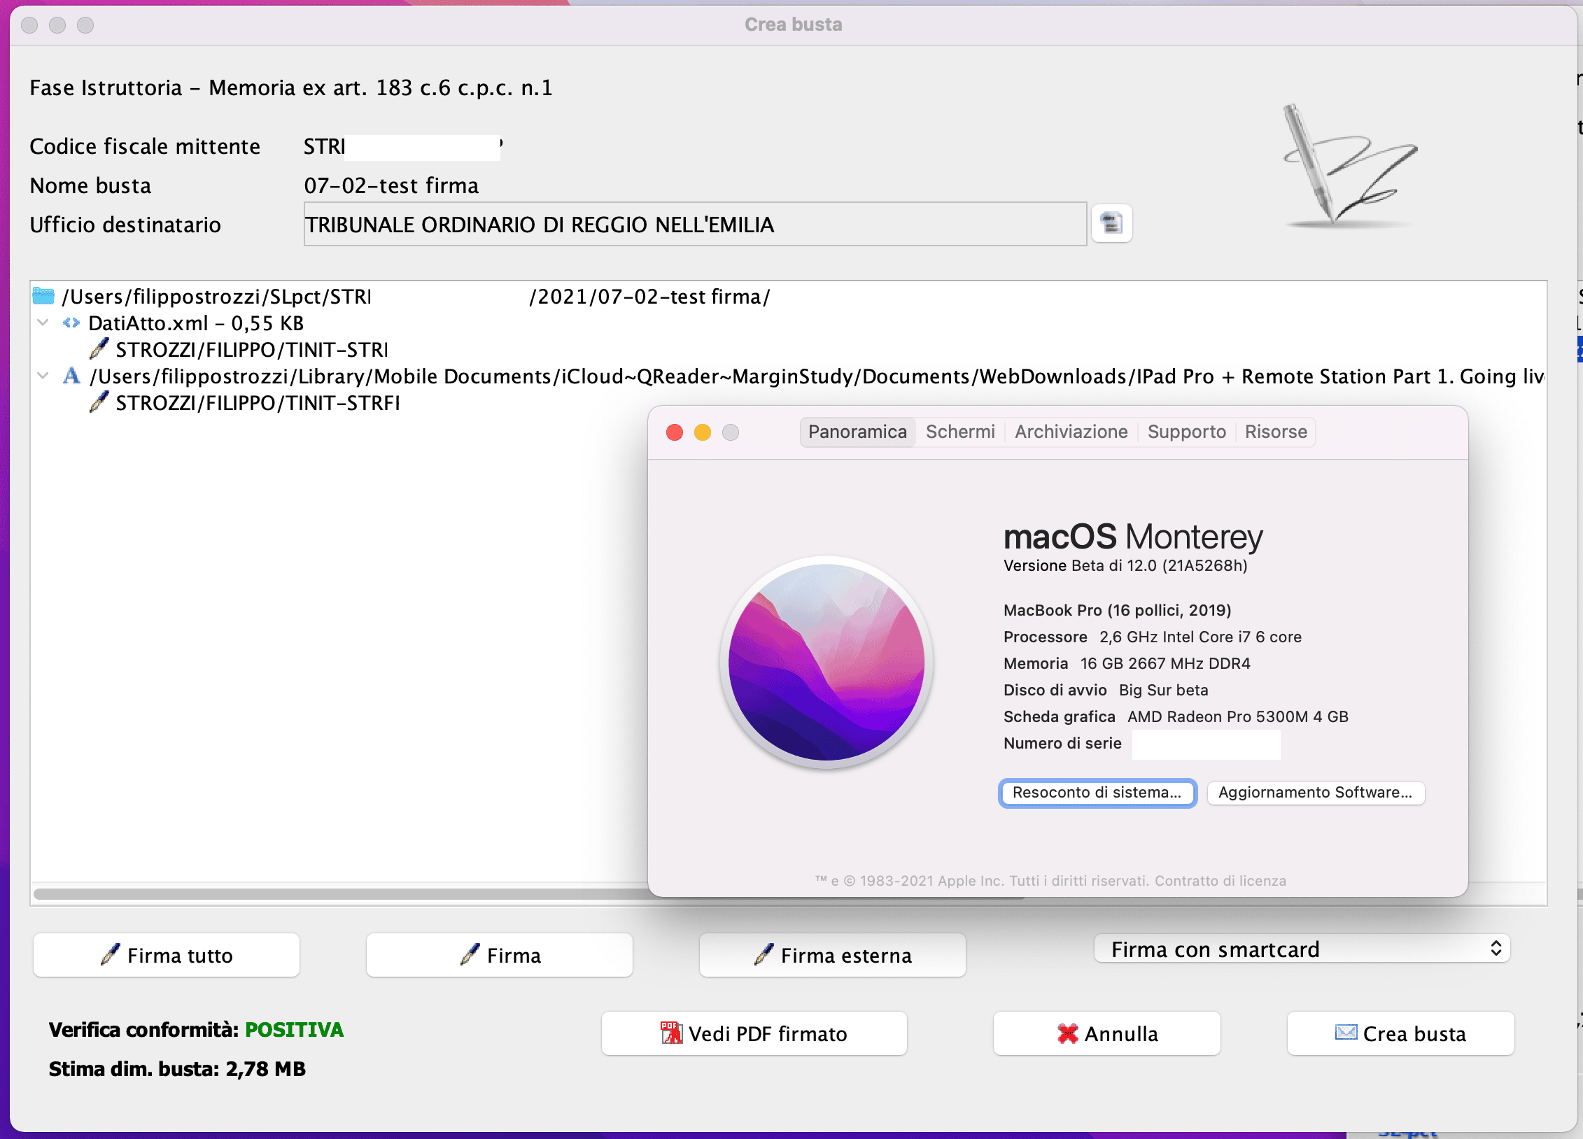The height and width of the screenshot is (1139, 1583).
Task: Click the MacBook Pro (16 pollici, 2019) text
Action: coord(1117,610)
